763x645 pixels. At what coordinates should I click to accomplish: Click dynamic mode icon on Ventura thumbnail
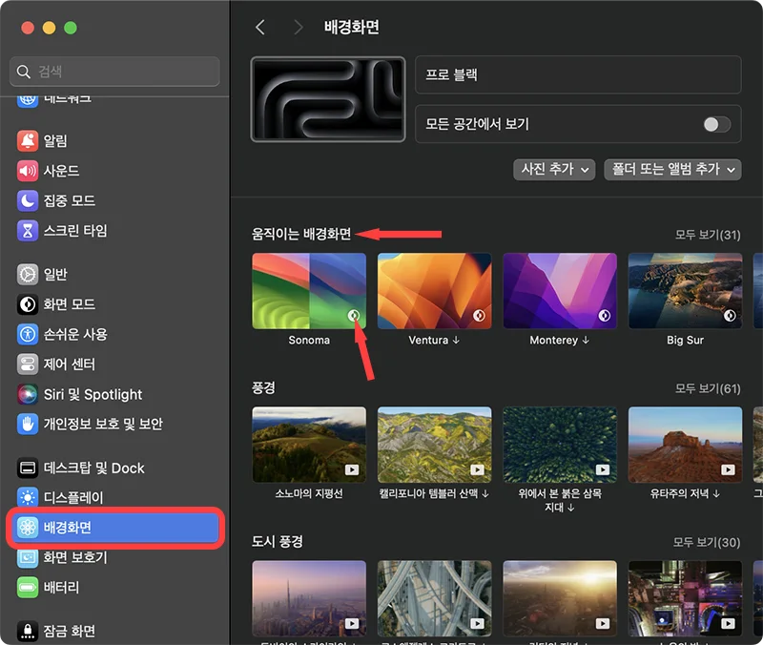(479, 316)
